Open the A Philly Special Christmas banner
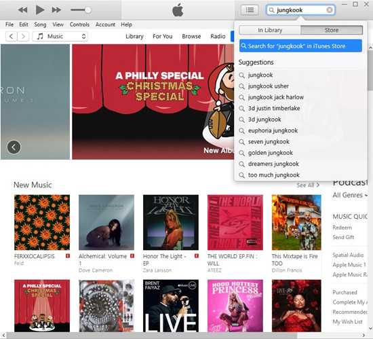 point(153,102)
